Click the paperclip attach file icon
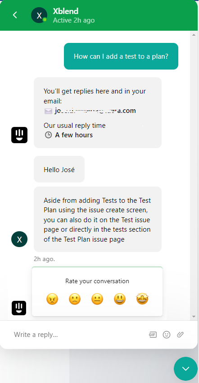 tap(180, 335)
